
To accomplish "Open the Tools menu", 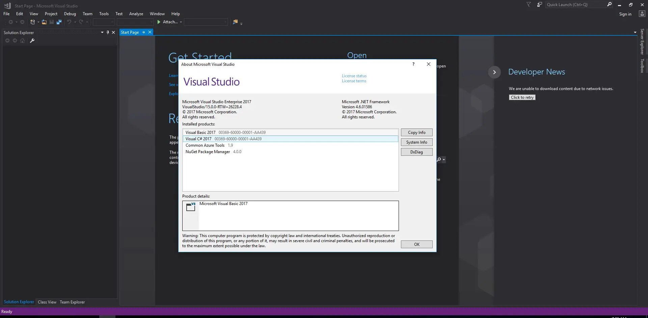I will click(104, 14).
